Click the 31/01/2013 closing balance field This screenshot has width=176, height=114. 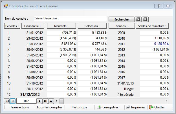(x=154, y=83)
